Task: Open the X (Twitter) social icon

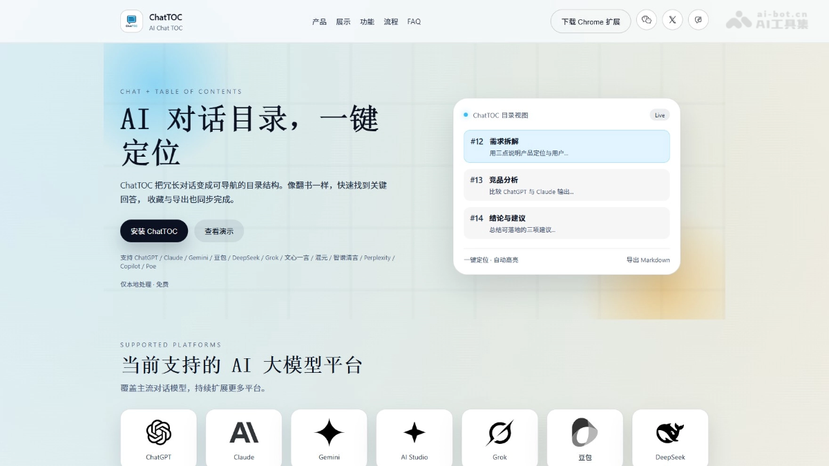Action: click(672, 20)
